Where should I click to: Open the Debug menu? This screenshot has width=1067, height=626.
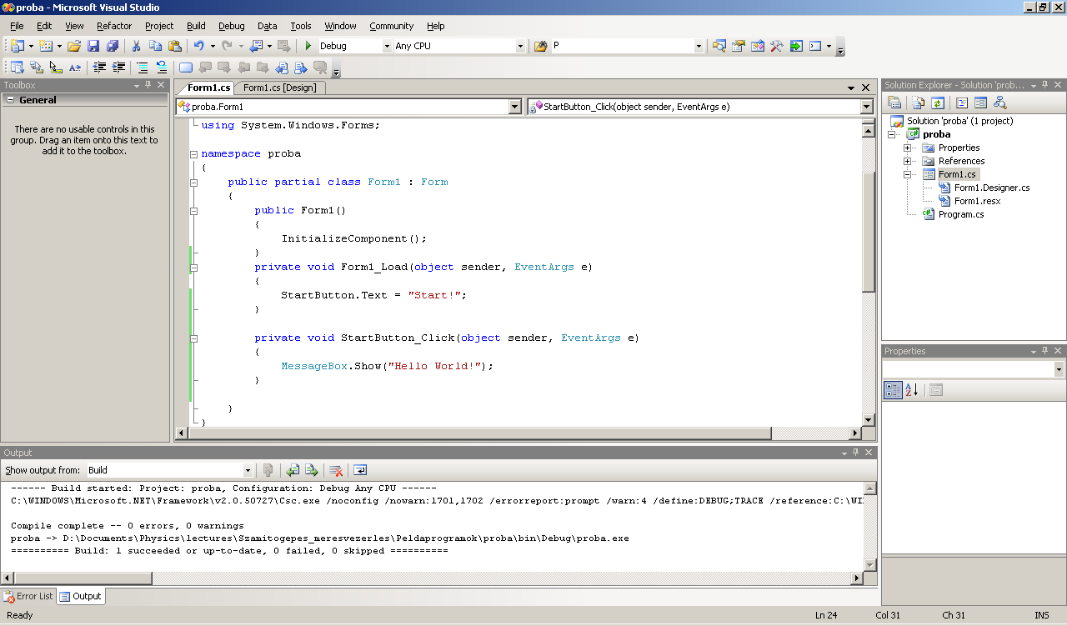coord(232,26)
